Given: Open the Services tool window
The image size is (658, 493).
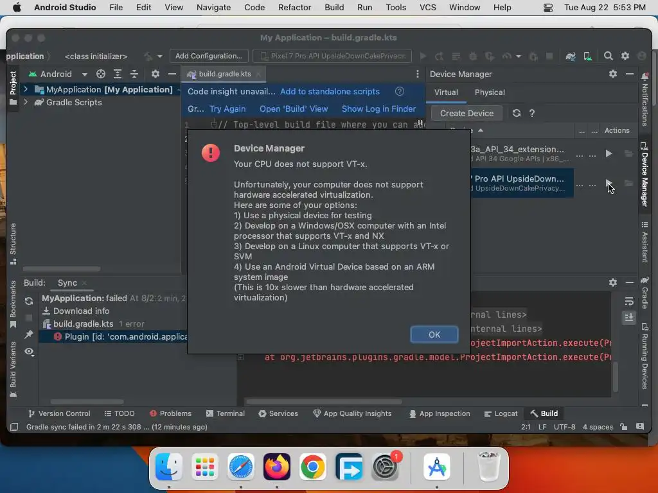Looking at the screenshot, I should pyautogui.click(x=278, y=413).
